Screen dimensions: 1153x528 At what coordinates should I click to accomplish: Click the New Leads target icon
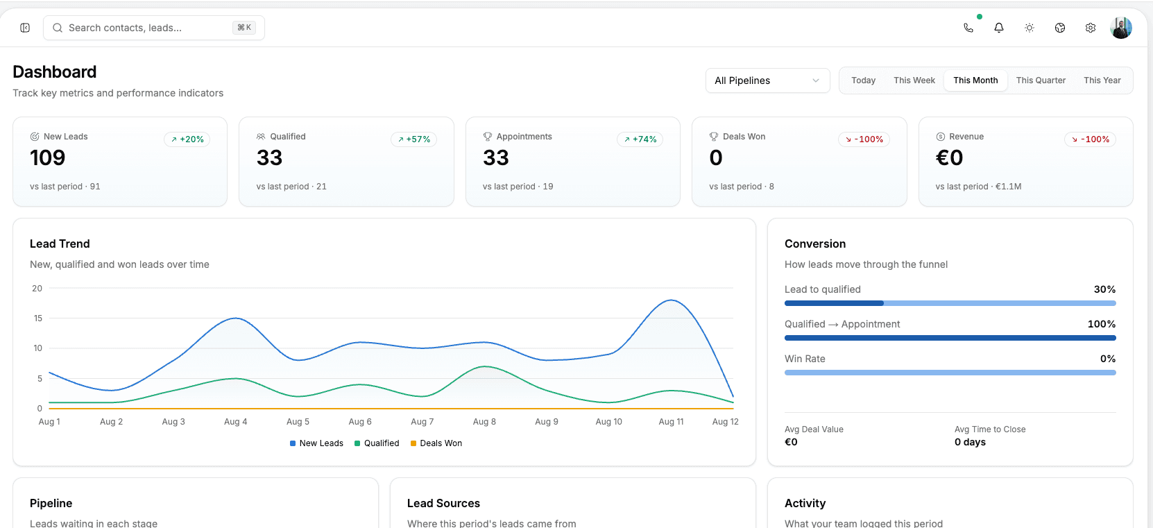coord(35,137)
